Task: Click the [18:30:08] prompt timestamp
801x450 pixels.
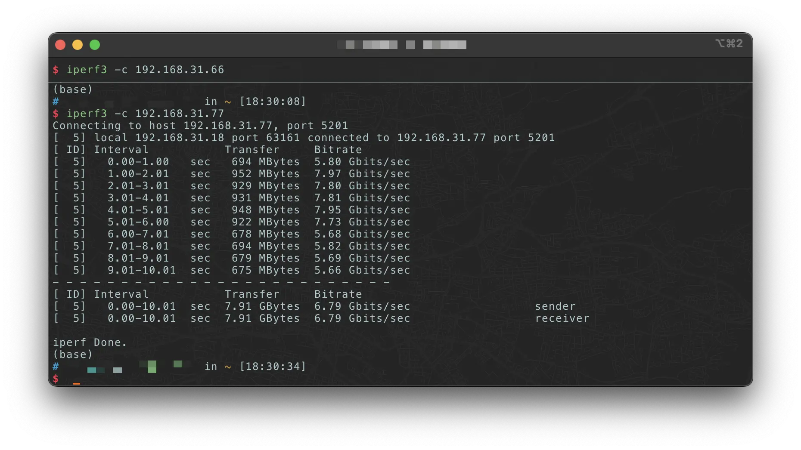Action: 273,102
